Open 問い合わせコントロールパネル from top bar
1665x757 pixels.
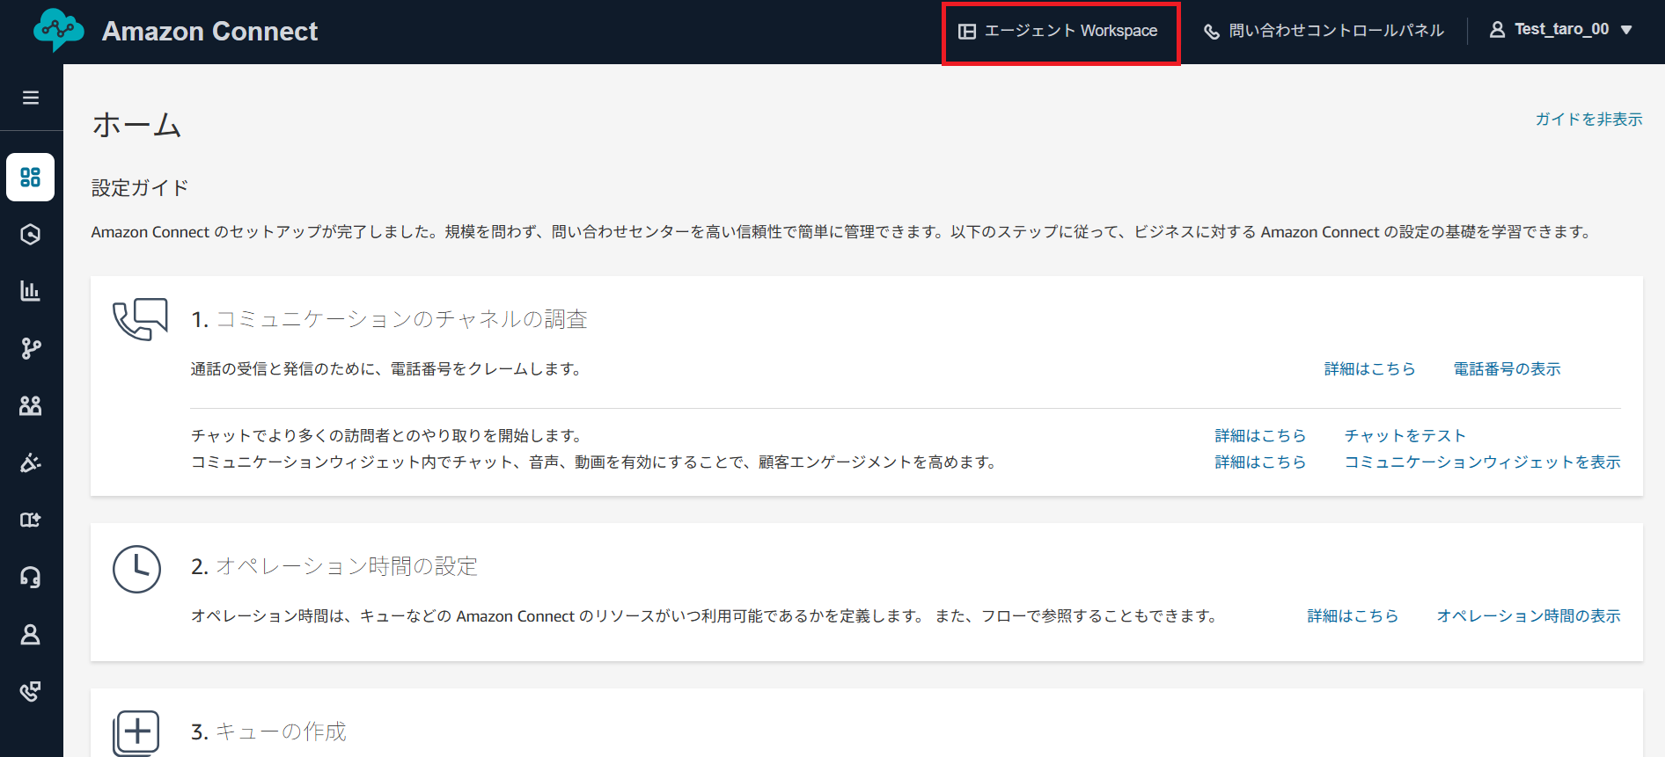coord(1324,31)
